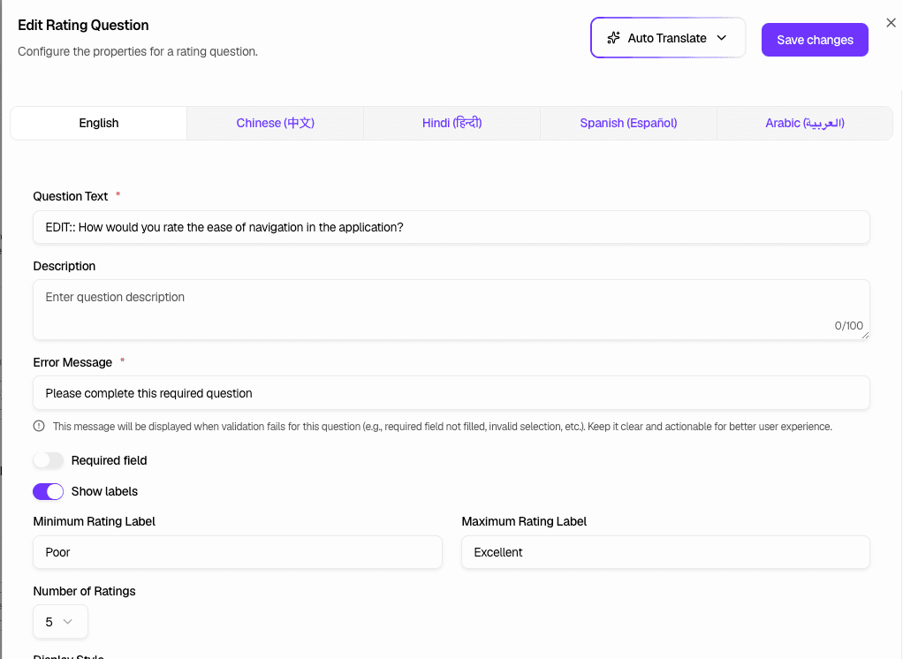903x659 pixels.
Task: Click the English tab
Action: coord(98,123)
